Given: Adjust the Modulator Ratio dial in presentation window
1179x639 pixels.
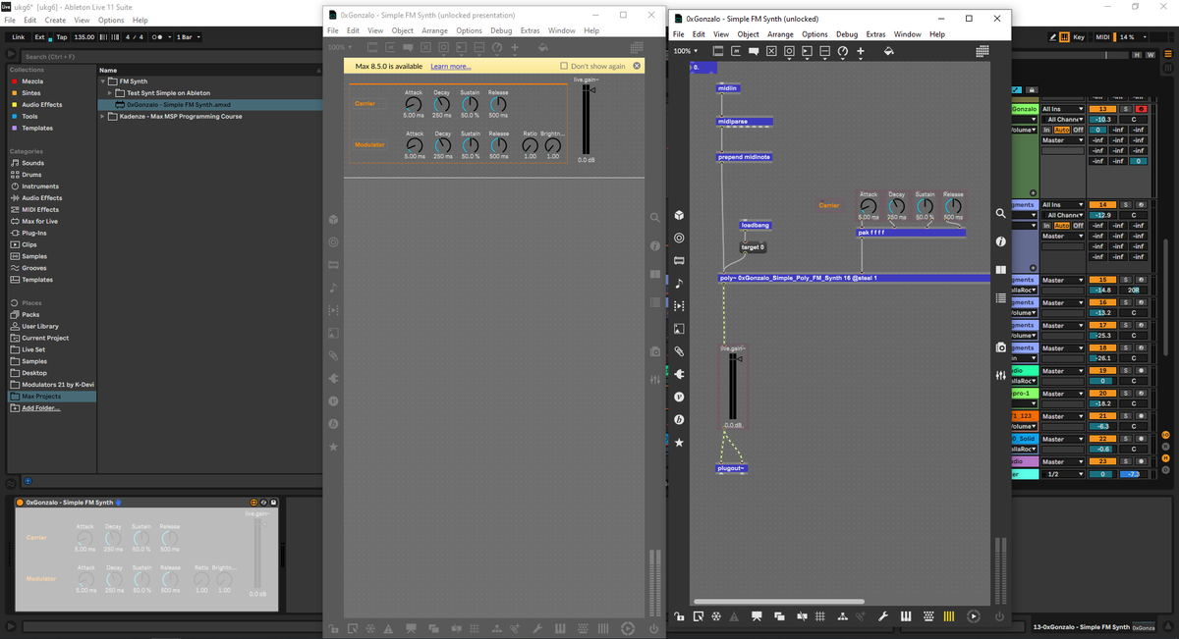Looking at the screenshot, I should pos(531,144).
